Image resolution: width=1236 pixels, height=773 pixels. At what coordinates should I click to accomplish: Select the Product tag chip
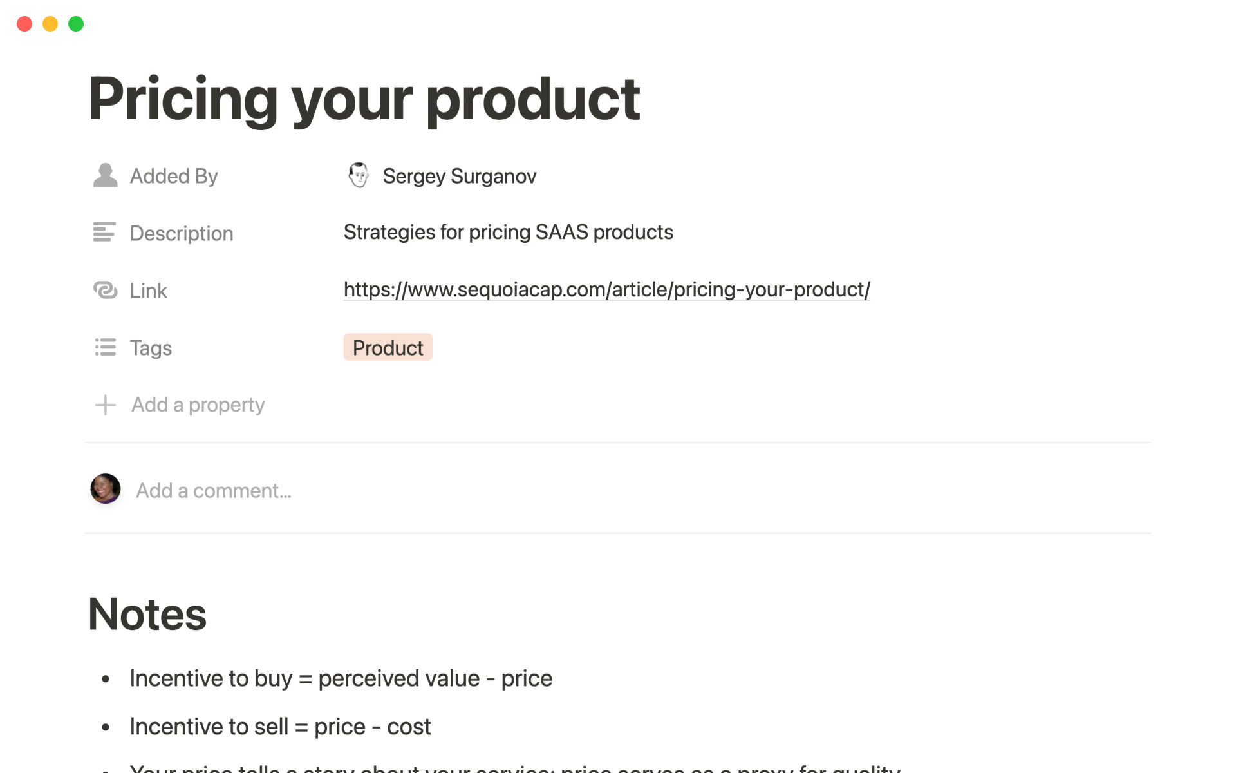click(x=388, y=348)
